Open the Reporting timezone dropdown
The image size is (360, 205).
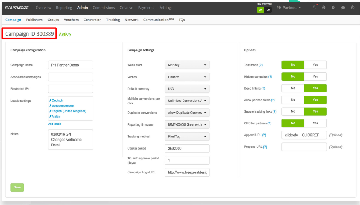click(x=187, y=124)
